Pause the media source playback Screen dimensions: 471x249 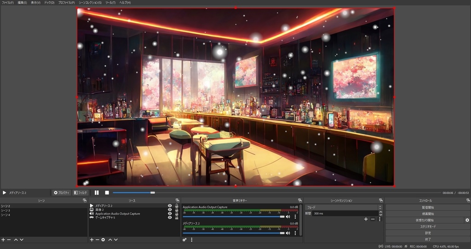pyautogui.click(x=97, y=192)
